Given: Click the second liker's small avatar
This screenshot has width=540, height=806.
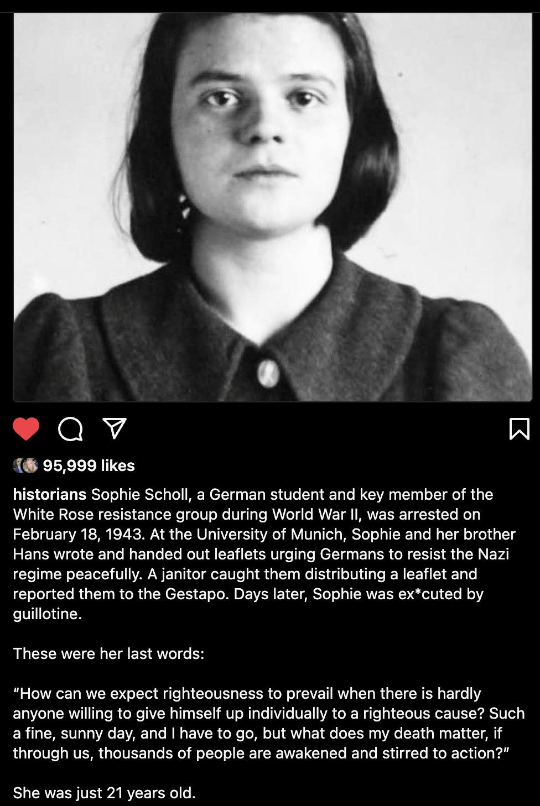Looking at the screenshot, I should coord(30,465).
